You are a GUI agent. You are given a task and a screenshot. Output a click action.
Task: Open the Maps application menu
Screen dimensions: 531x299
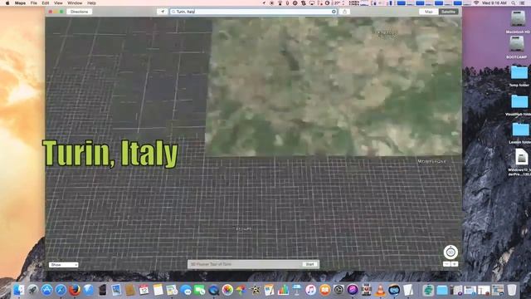coord(20,3)
